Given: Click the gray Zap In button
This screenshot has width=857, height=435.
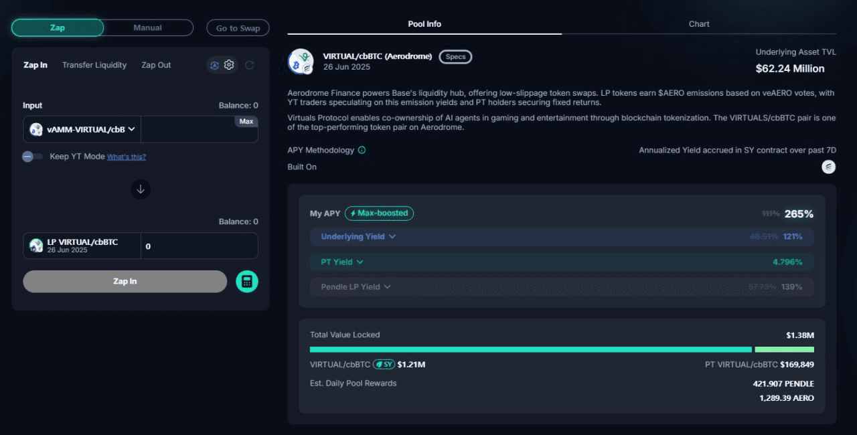Looking at the screenshot, I should [125, 282].
